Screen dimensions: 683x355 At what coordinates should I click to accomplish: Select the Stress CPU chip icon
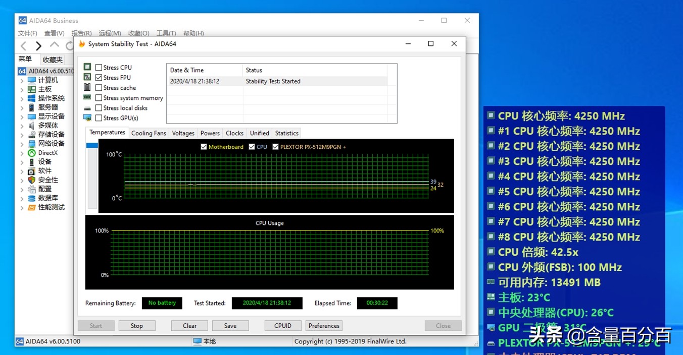[x=88, y=67]
